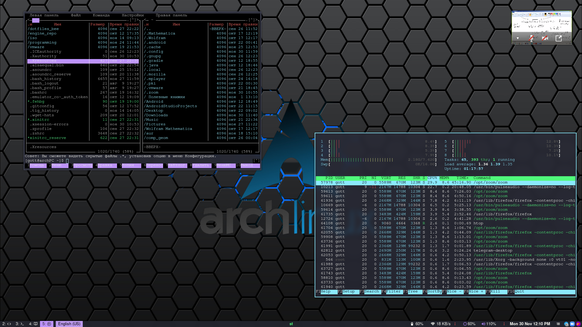Select active workspace 5 play icon

[47, 324]
